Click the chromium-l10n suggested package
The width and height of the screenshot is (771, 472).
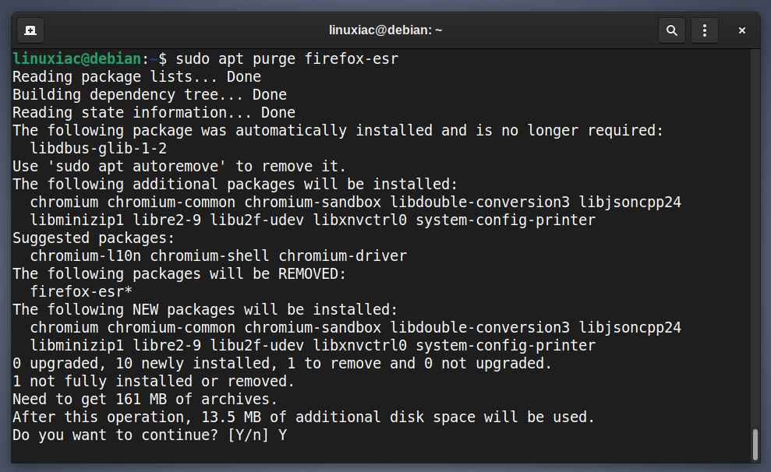[86, 256]
